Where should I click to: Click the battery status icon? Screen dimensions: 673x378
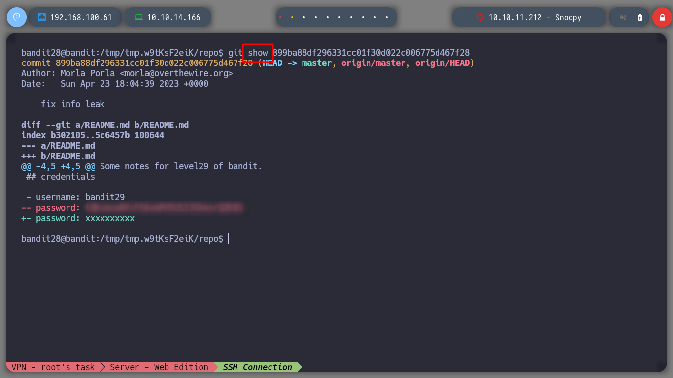point(640,17)
